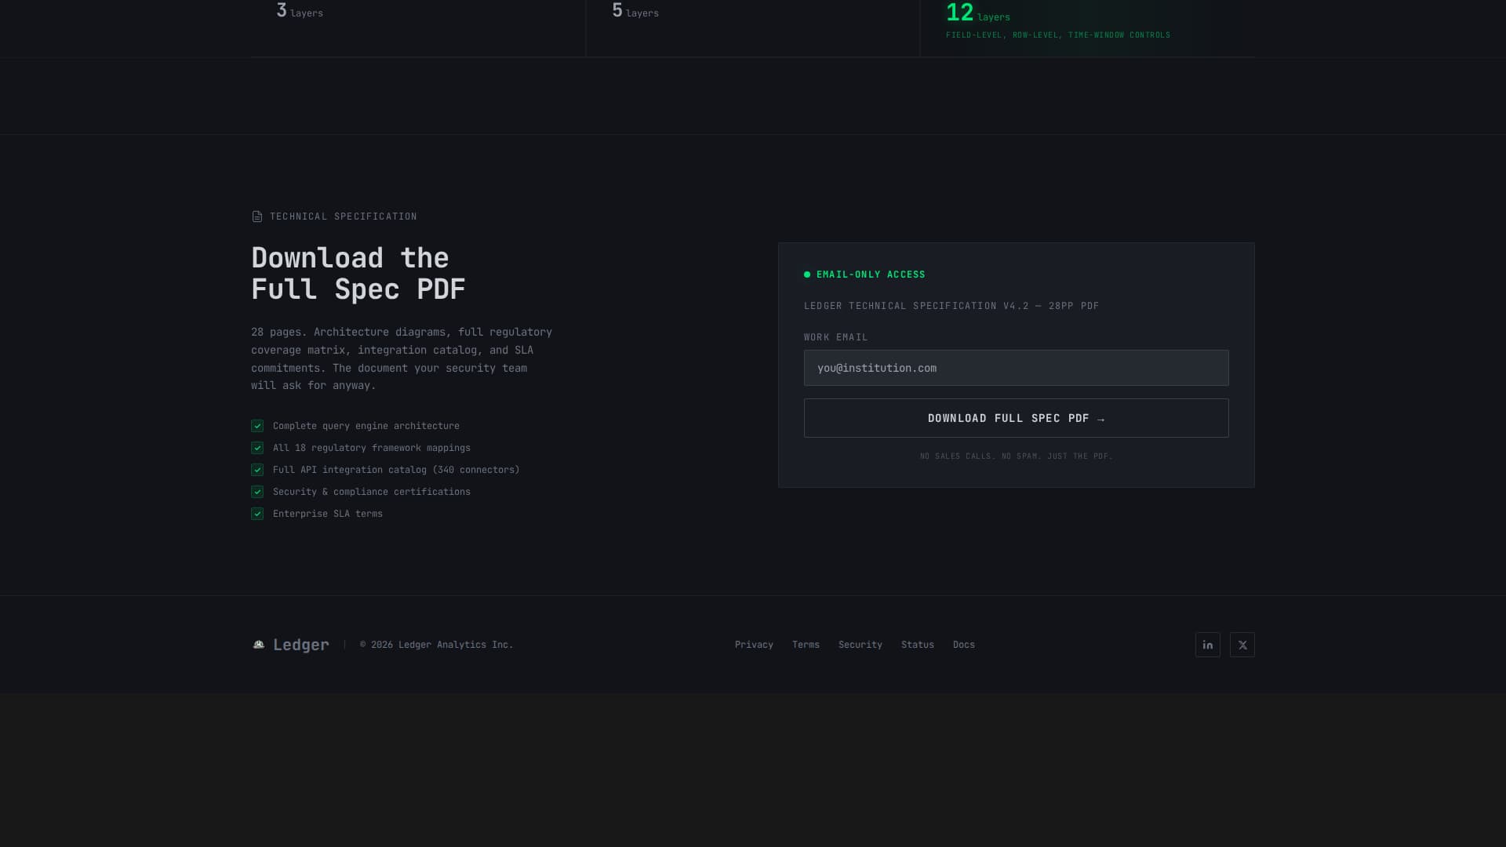Click the "12 layers" green value
Image resolution: width=1506 pixels, height=847 pixels.
978,13
